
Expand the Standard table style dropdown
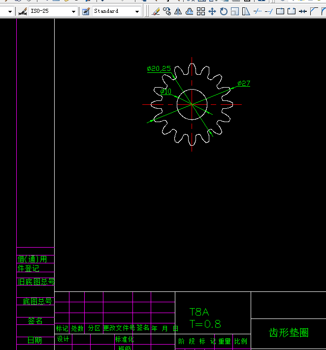[x=137, y=11]
